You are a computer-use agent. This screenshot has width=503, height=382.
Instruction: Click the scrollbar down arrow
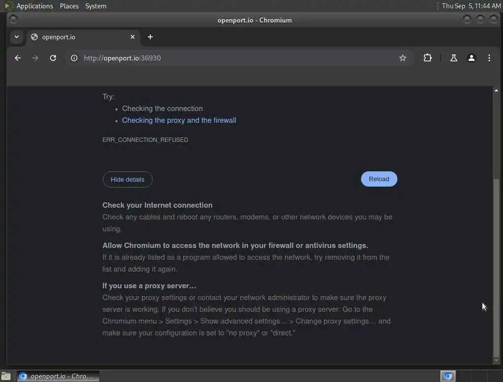click(x=496, y=360)
